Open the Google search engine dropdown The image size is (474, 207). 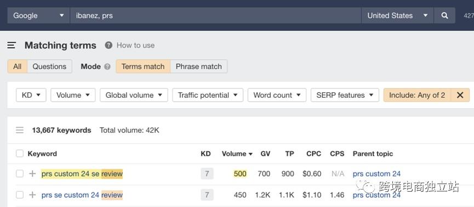pos(39,16)
